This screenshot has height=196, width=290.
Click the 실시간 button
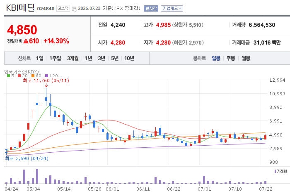pos(151,9)
